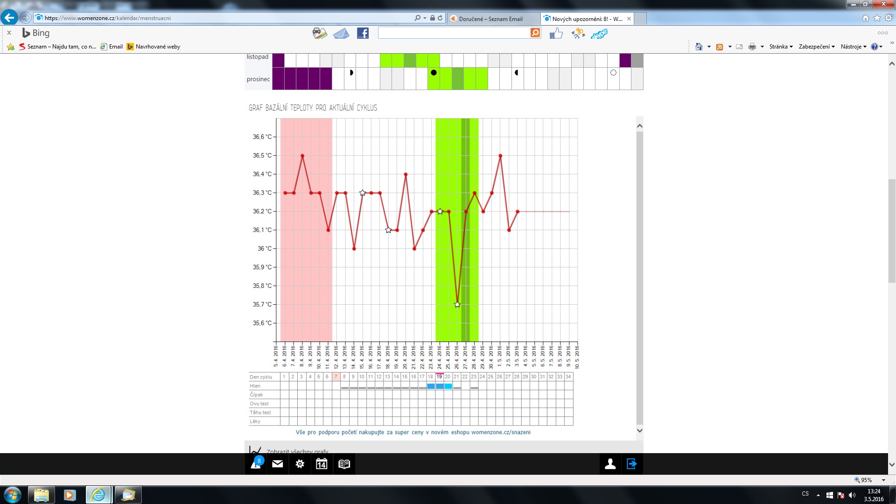Image resolution: width=896 pixels, height=504 pixels.
Task: Open the diary book icon
Action: (x=344, y=464)
